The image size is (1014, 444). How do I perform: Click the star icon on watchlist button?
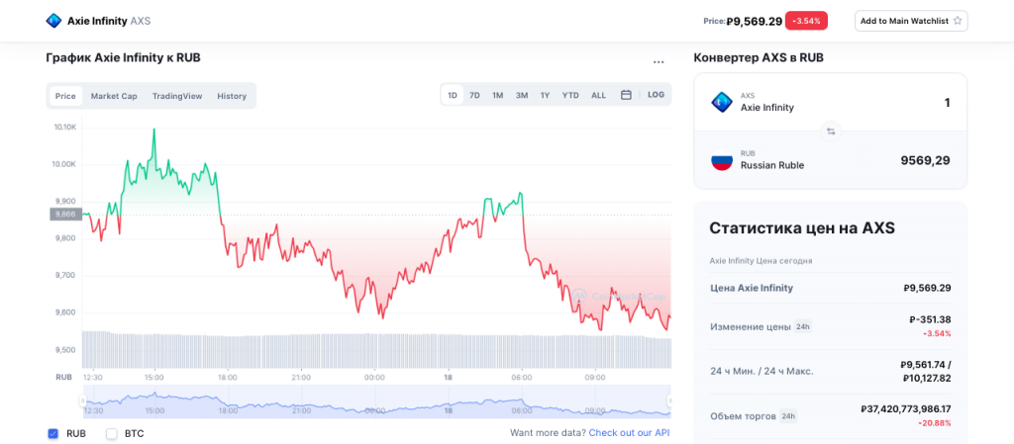point(957,21)
